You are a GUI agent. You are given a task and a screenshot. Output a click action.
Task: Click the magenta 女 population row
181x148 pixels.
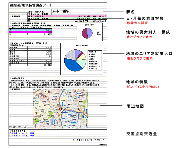click(30, 32)
